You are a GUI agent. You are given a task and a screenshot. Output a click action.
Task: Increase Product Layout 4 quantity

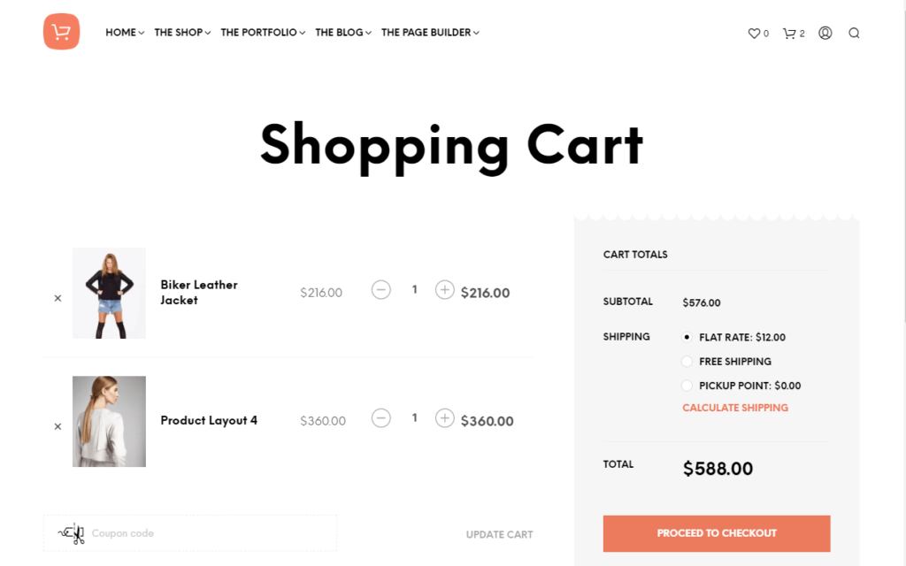(444, 417)
